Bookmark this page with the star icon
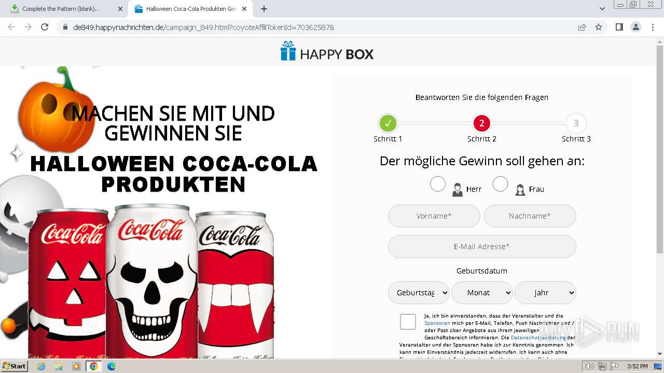Image resolution: width=664 pixels, height=373 pixels. (599, 27)
